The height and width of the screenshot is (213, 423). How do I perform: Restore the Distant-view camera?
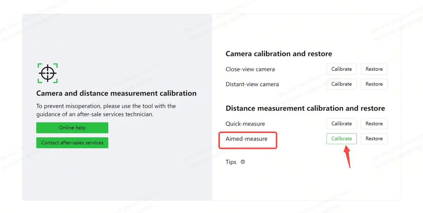(x=374, y=84)
